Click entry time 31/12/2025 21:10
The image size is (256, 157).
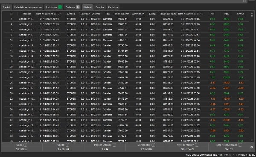coord(49,24)
